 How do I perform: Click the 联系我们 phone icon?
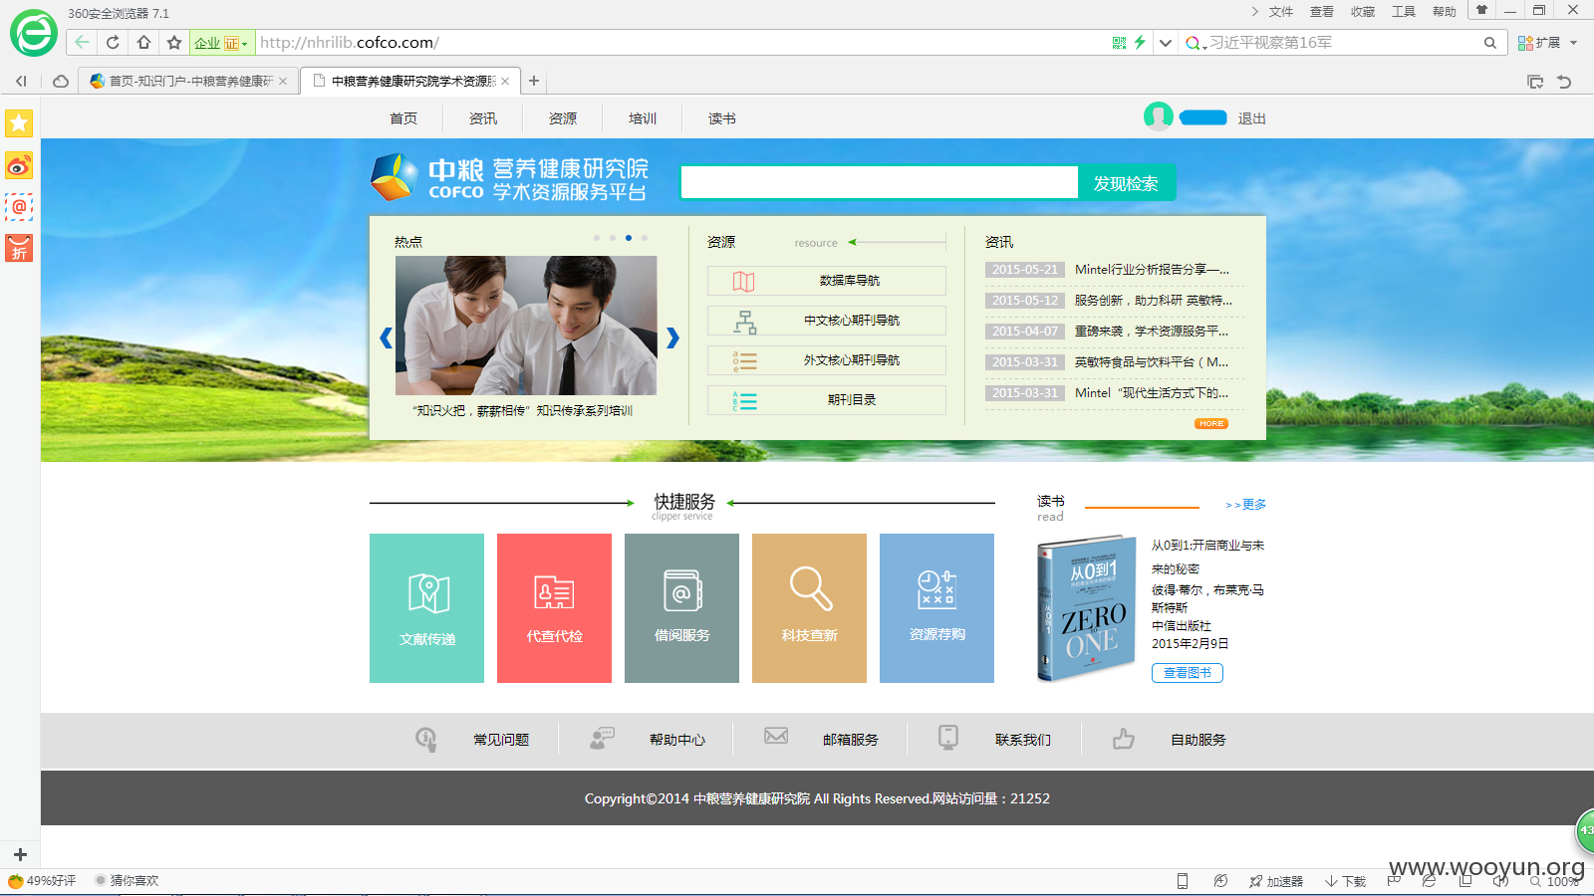pos(948,737)
